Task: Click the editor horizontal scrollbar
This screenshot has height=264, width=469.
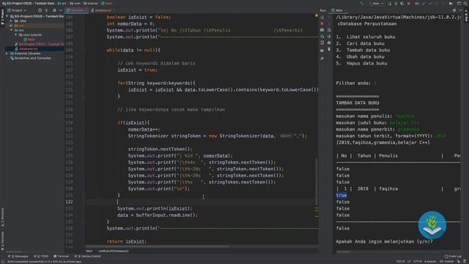Action: (x=157, y=246)
